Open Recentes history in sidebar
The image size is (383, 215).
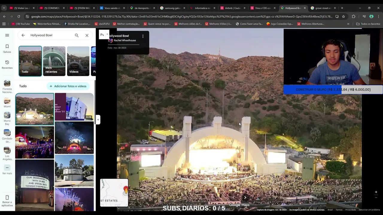point(7,64)
